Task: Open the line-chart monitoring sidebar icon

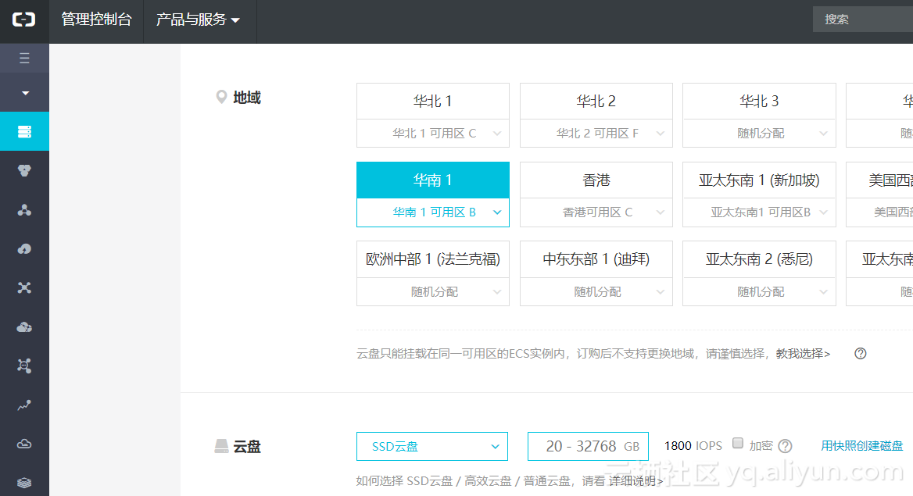Action: point(24,405)
